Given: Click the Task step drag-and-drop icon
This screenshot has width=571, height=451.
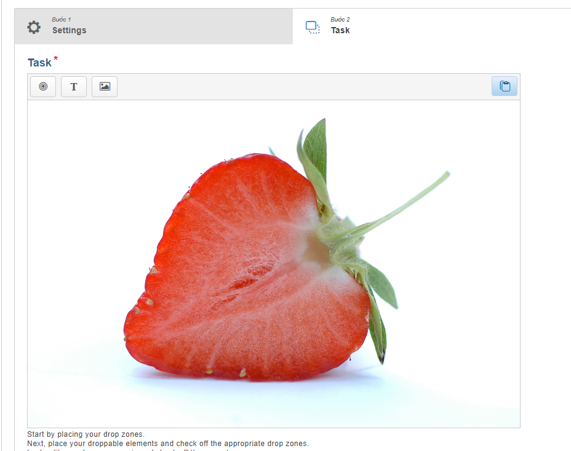Looking at the screenshot, I should 313,27.
